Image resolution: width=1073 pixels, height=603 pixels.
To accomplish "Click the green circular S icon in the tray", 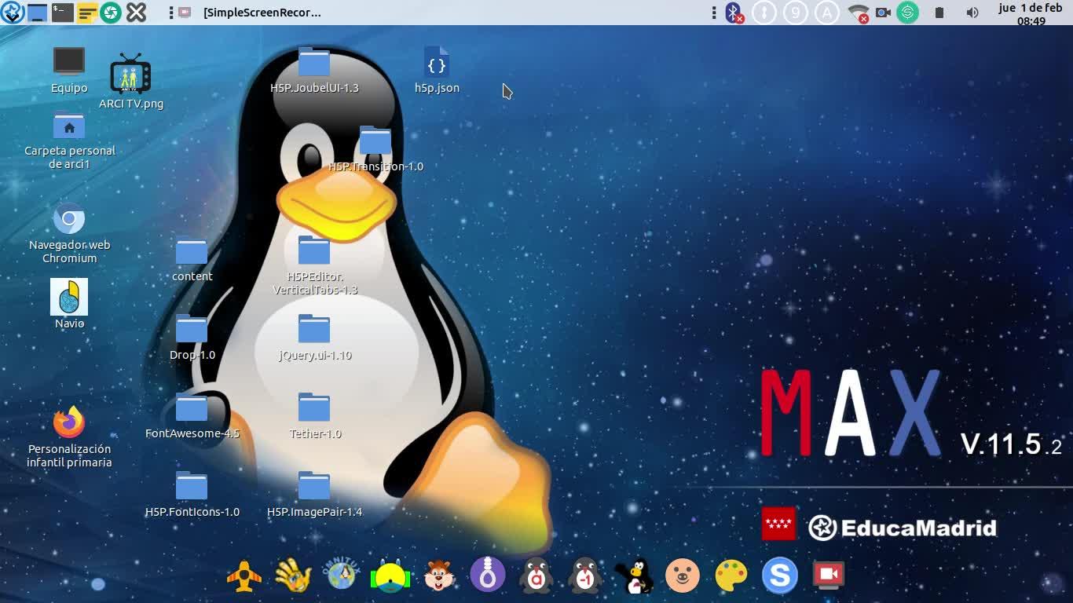I will point(907,13).
